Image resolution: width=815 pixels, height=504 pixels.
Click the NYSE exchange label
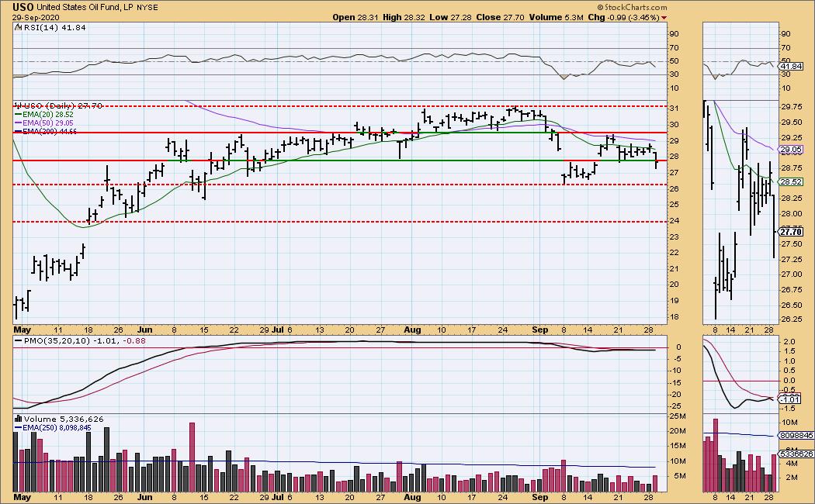[147, 7]
